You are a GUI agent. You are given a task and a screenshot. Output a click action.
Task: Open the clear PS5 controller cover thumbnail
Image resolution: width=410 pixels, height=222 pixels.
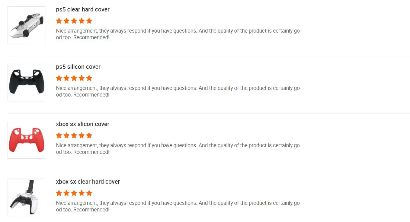26,25
